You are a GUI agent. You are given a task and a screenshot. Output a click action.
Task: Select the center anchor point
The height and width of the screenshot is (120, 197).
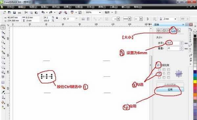click(x=164, y=73)
